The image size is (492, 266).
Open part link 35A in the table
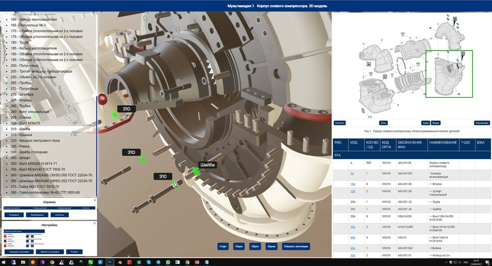coord(353,227)
